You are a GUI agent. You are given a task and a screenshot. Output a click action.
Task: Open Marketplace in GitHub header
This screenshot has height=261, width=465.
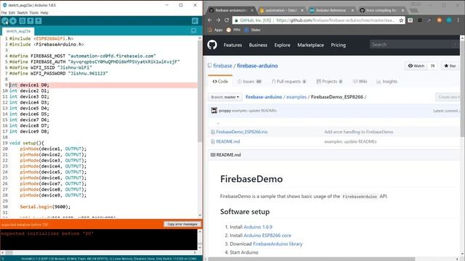310,45
